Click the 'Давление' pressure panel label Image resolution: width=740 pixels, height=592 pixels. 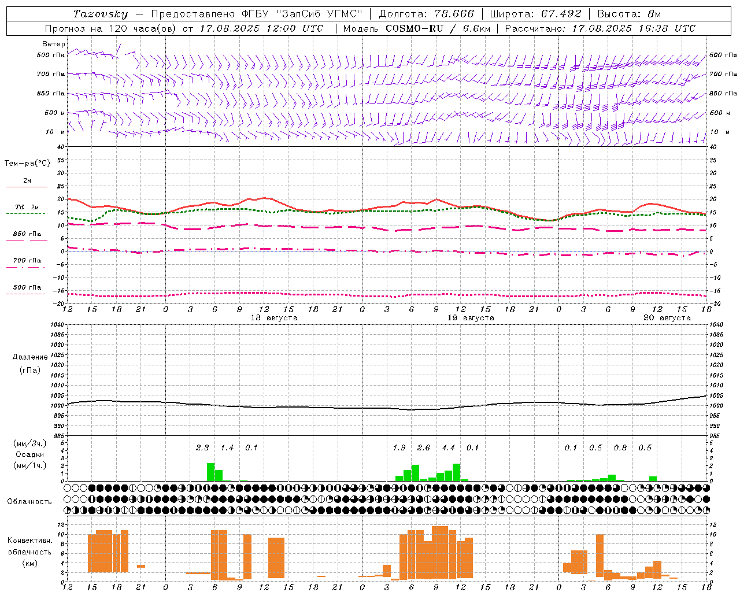click(x=30, y=357)
